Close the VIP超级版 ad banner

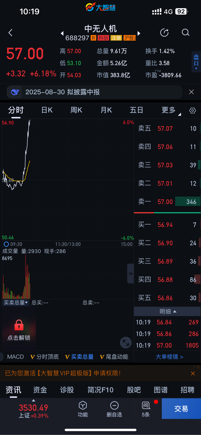193,373
